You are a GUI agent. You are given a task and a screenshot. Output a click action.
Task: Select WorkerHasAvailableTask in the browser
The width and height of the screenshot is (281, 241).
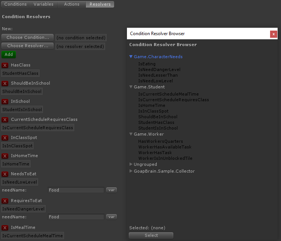[165, 147]
